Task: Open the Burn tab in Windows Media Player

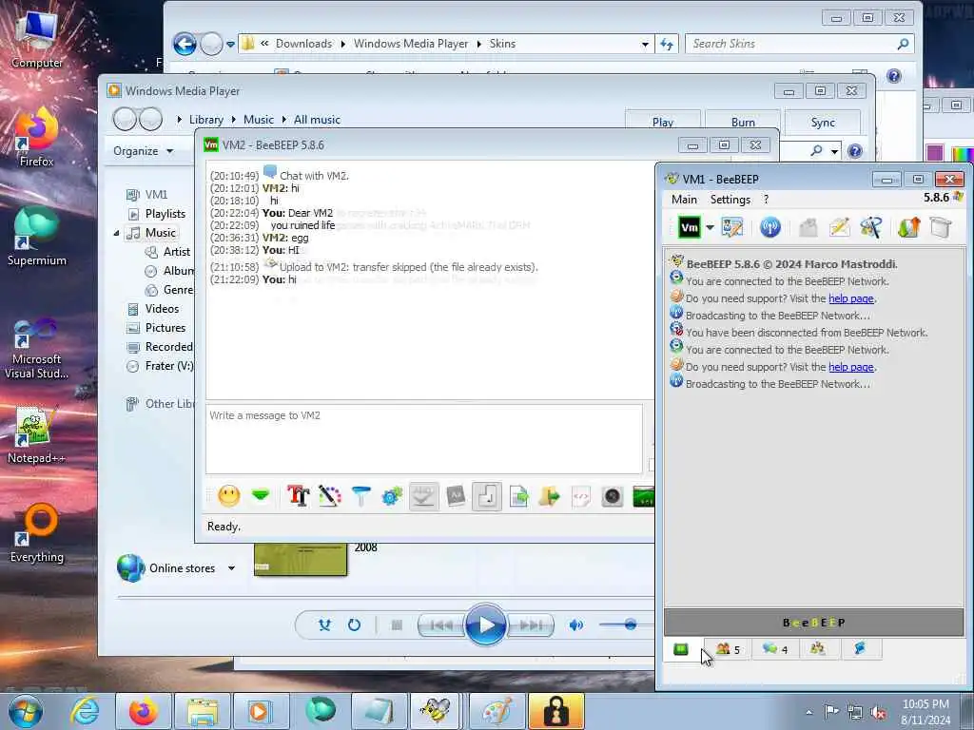Action: coord(743,123)
